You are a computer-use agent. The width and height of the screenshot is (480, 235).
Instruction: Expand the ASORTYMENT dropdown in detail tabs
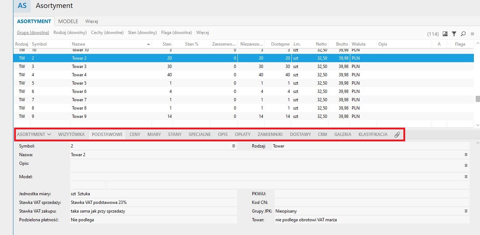[x=34, y=134]
